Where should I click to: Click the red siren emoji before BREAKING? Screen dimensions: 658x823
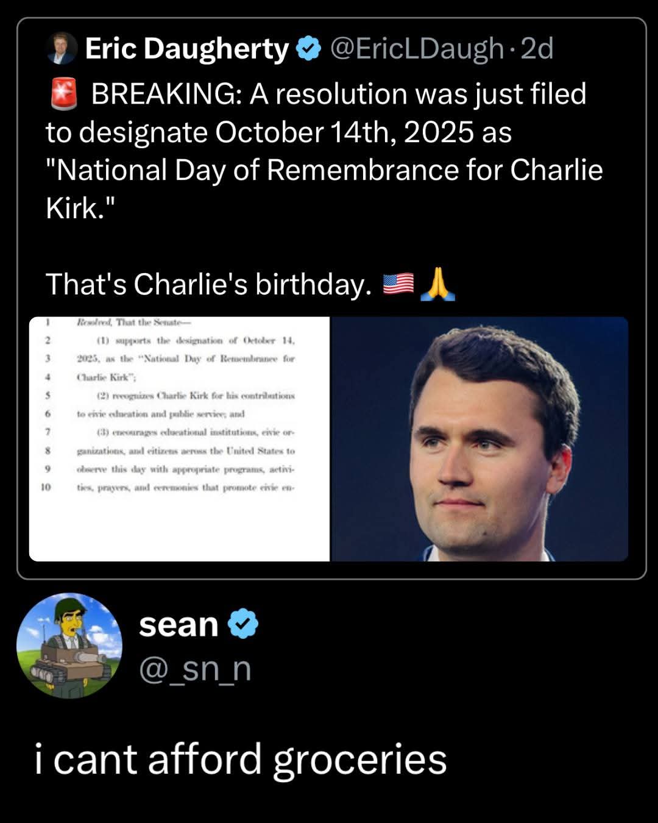pos(62,94)
